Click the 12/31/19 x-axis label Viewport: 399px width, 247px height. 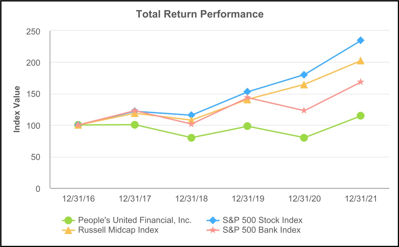click(x=247, y=199)
